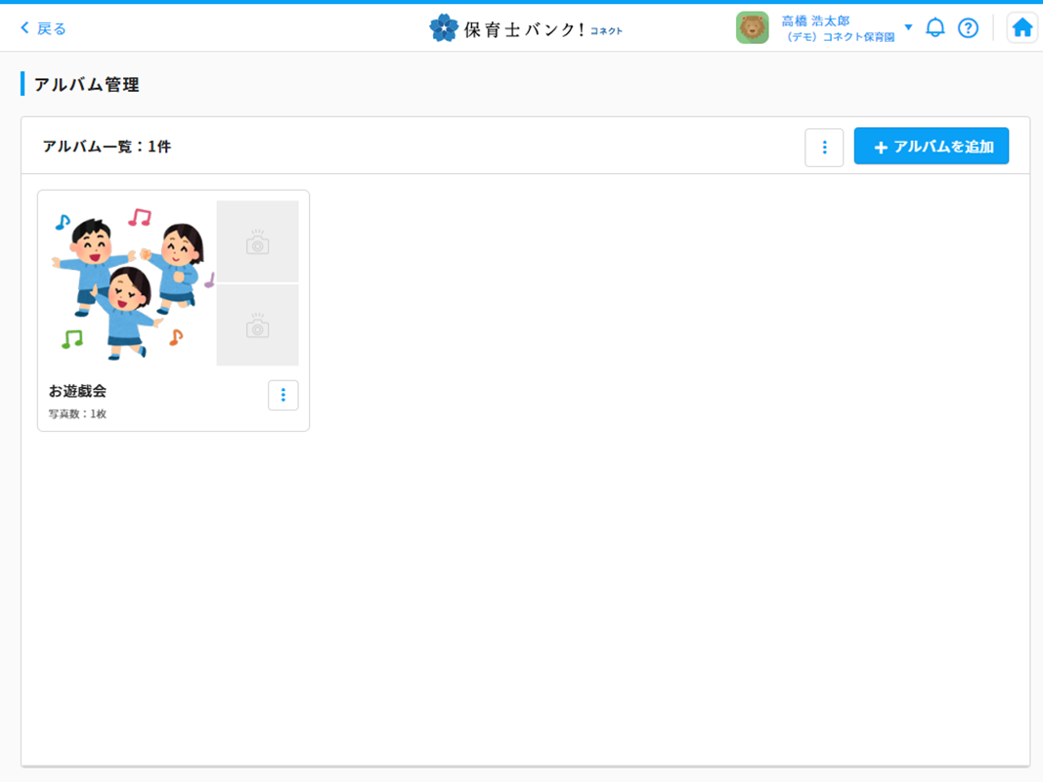Open help using the question mark icon

968,27
